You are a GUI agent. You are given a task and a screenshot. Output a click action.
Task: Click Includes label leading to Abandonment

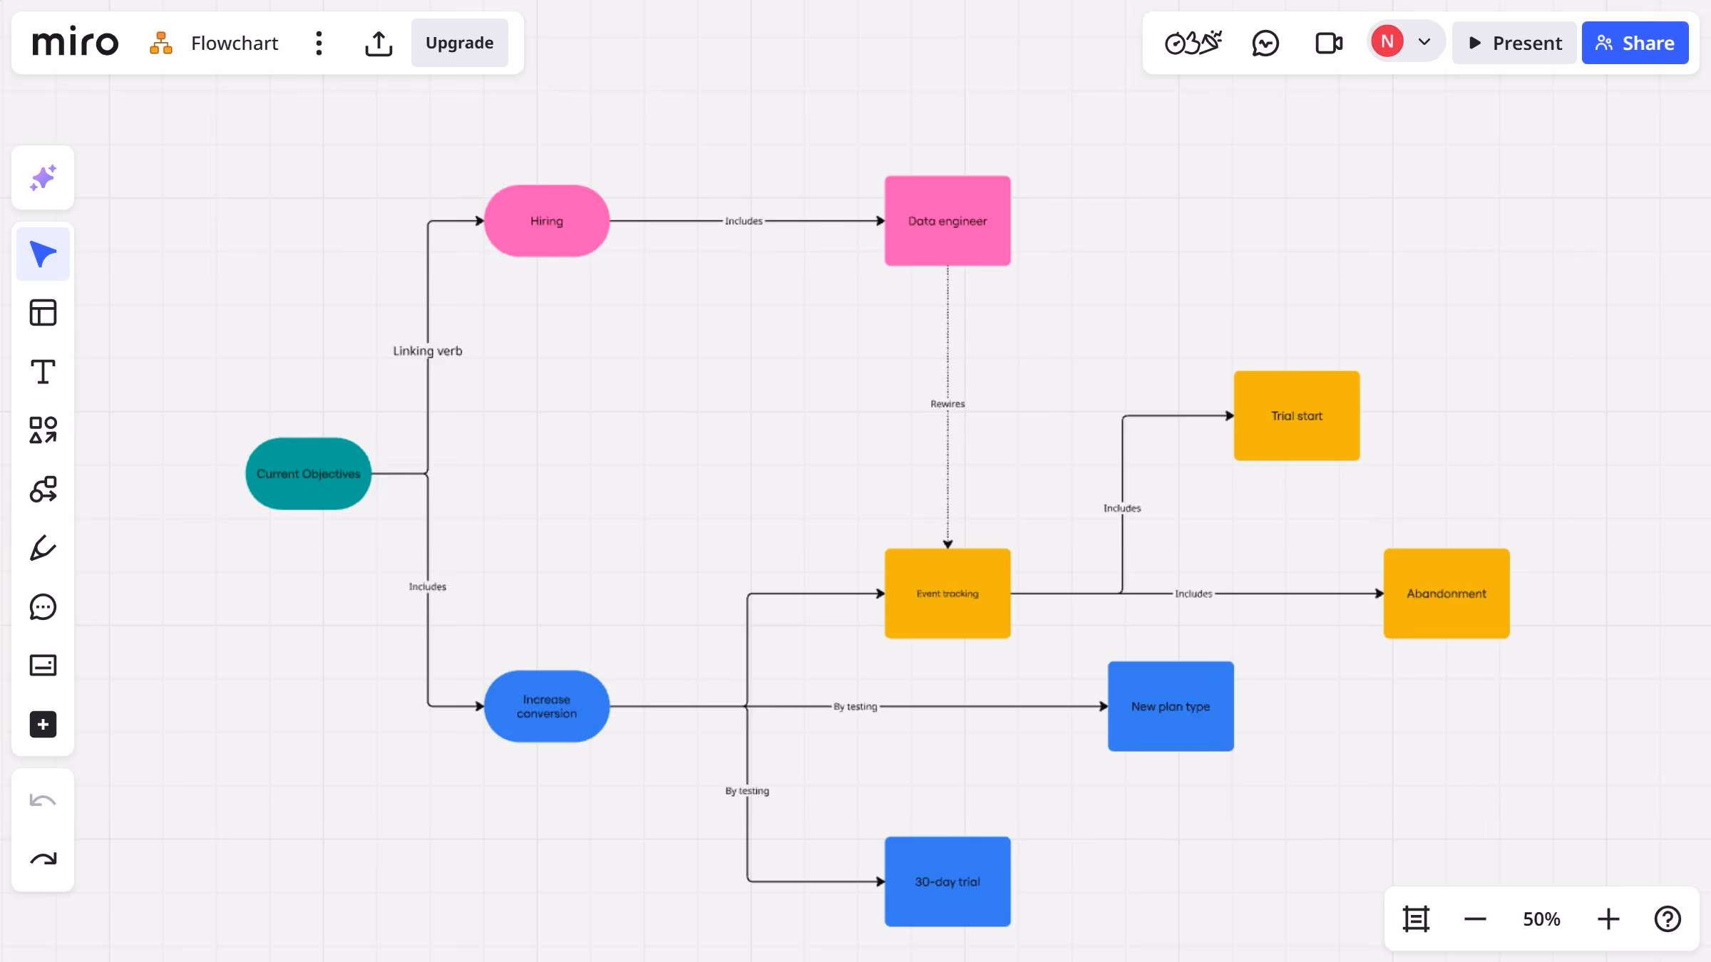point(1193,594)
